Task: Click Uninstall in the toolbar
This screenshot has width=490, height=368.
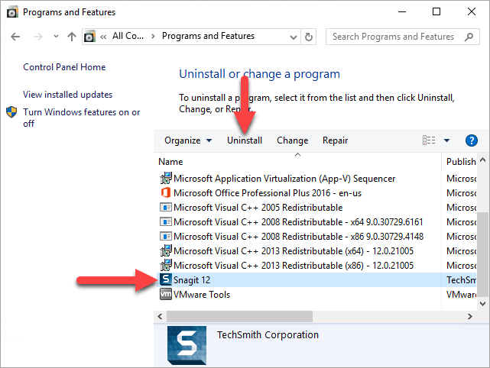Action: point(245,140)
